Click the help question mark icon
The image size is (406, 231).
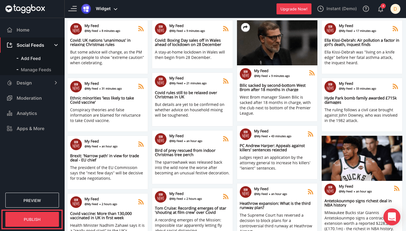pyautogui.click(x=366, y=9)
